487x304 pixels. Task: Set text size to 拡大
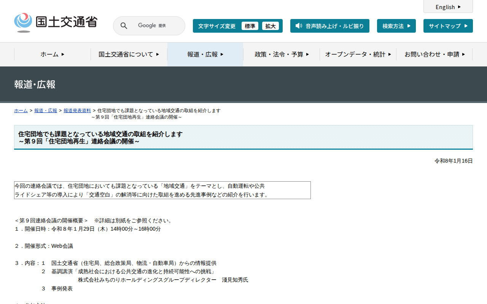(271, 26)
